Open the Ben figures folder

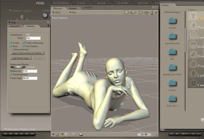point(172,52)
